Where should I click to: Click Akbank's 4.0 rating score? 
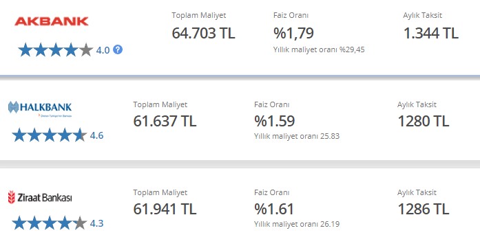tap(103, 50)
